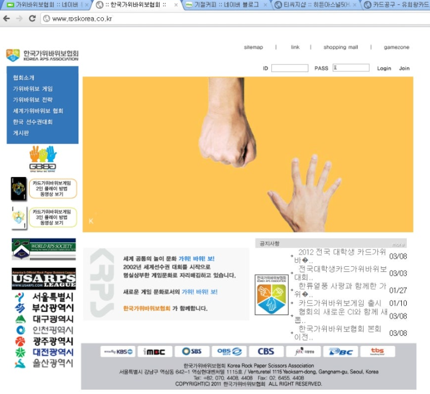Open the shopping mall link
Viewport: 430px width, 394px height.
(340, 47)
